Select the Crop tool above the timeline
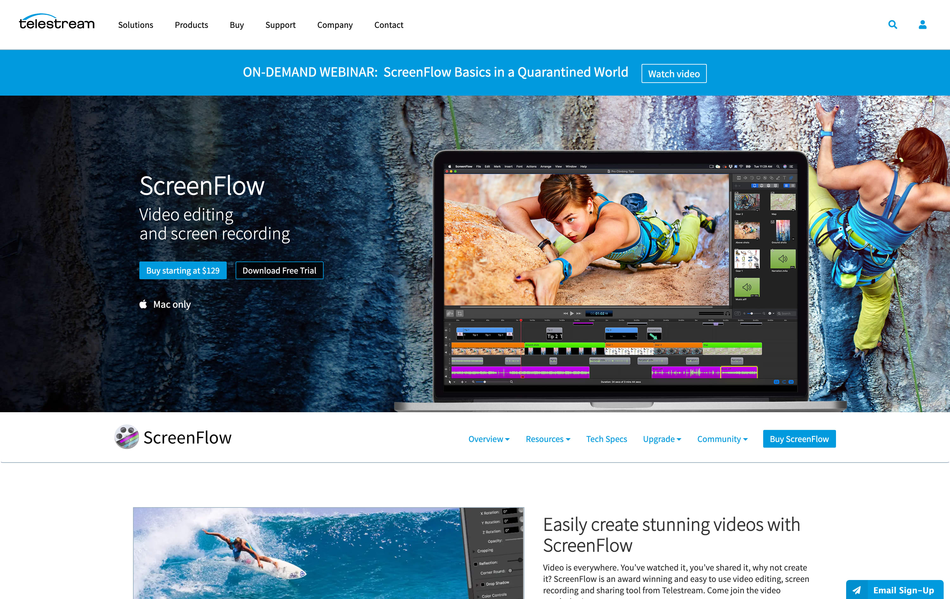The image size is (950, 599). click(x=459, y=313)
